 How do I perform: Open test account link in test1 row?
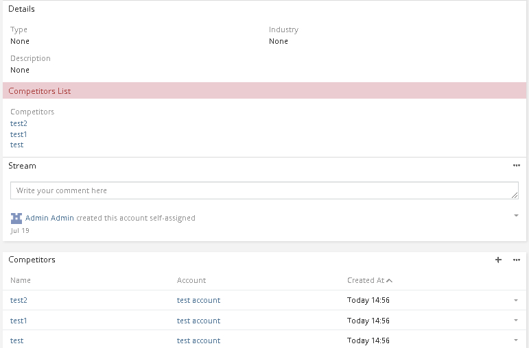198,321
